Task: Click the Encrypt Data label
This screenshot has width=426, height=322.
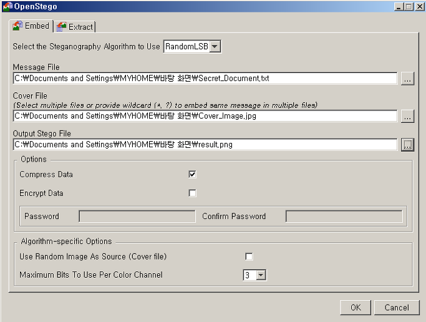Action: click(x=41, y=193)
